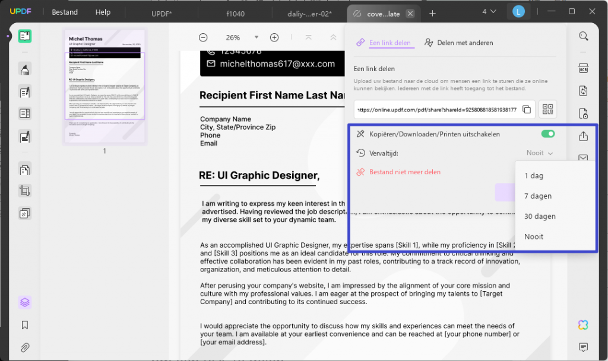Open the Layers panel icon

pyautogui.click(x=25, y=302)
